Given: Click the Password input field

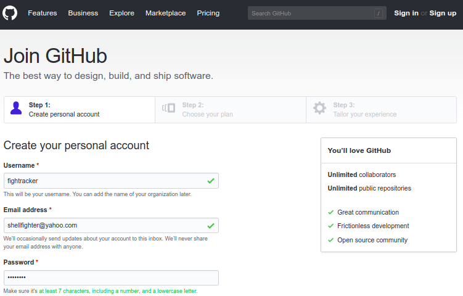Looking at the screenshot, I should 111,277.
